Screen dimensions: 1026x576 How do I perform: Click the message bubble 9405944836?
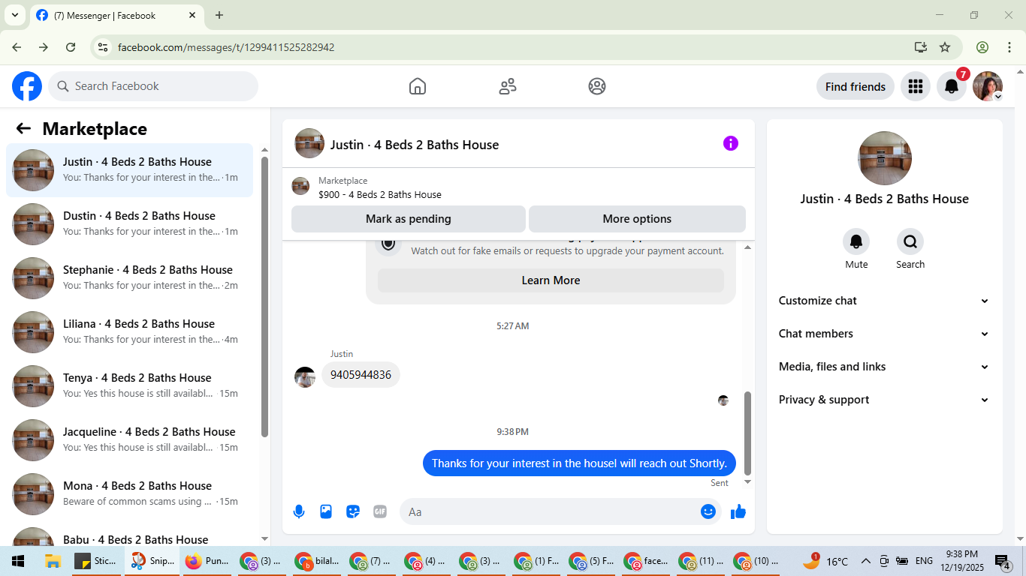point(361,375)
